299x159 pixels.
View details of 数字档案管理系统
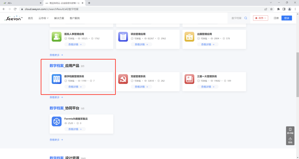click(75, 87)
